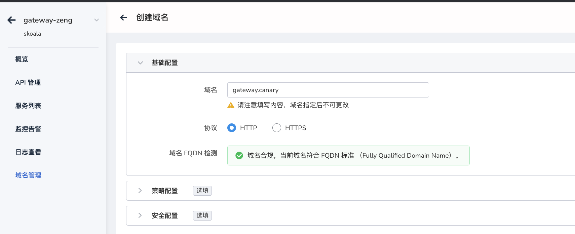
Task: Click back arrow next to 创建域名 title
Action: pos(124,17)
